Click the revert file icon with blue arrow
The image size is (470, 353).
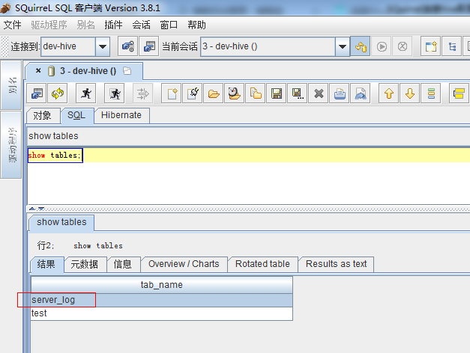[x=361, y=93]
